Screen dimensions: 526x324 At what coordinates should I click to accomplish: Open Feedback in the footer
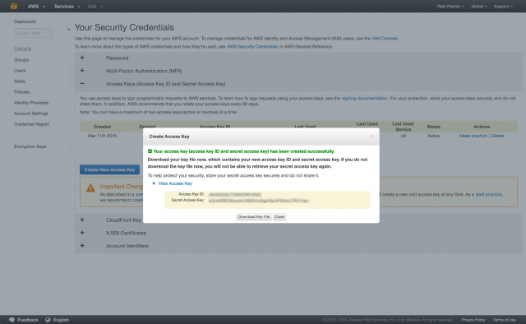click(24, 320)
